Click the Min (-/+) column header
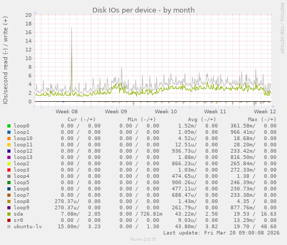The image size is (287, 245). [142, 120]
